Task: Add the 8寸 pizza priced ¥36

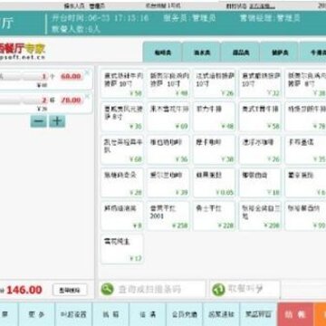Action: [x=122, y=117]
